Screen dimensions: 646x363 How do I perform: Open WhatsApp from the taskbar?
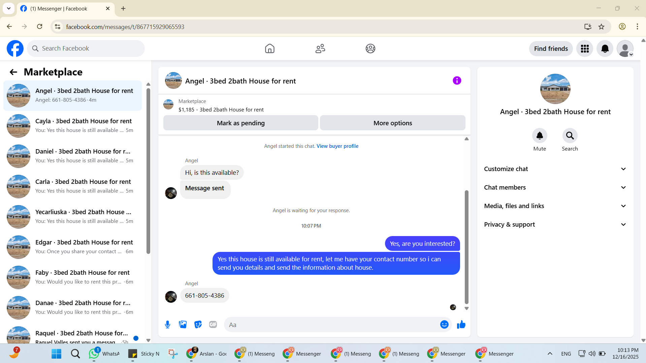(x=104, y=354)
